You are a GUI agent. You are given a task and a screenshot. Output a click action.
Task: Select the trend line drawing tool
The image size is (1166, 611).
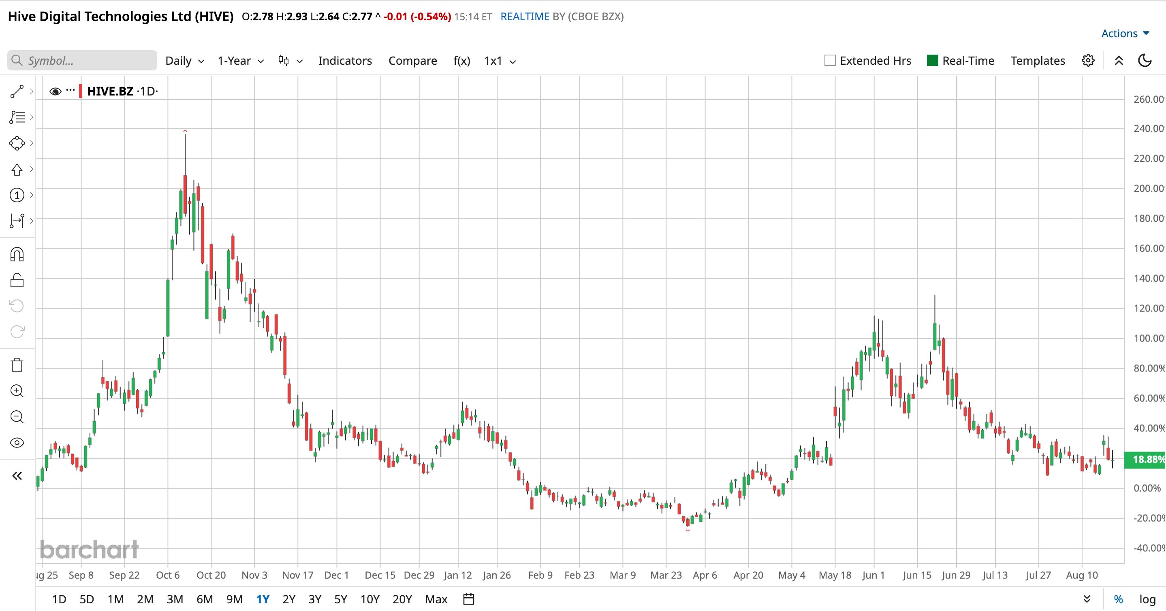pyautogui.click(x=17, y=91)
